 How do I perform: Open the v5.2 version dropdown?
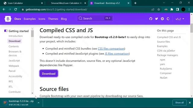(x=180, y=19)
